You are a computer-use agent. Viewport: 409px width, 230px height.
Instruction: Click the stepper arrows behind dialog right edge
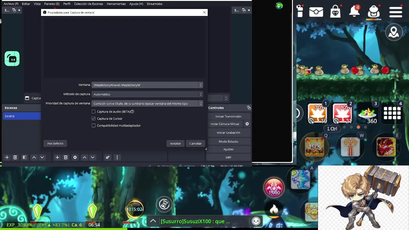point(226,98)
